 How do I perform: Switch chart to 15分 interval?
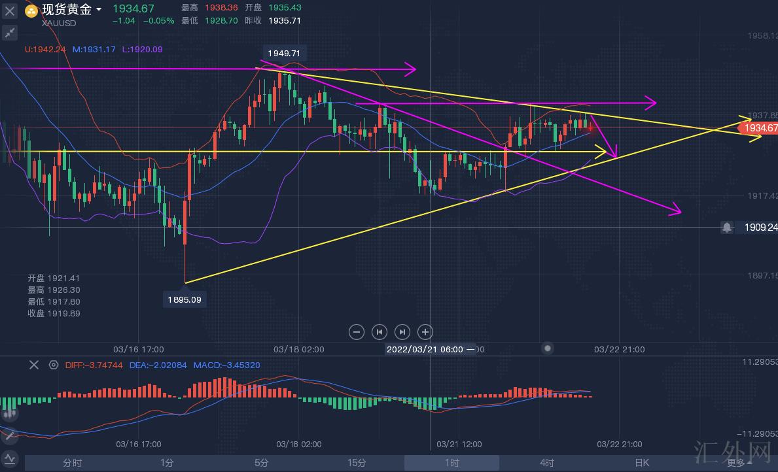click(x=357, y=463)
